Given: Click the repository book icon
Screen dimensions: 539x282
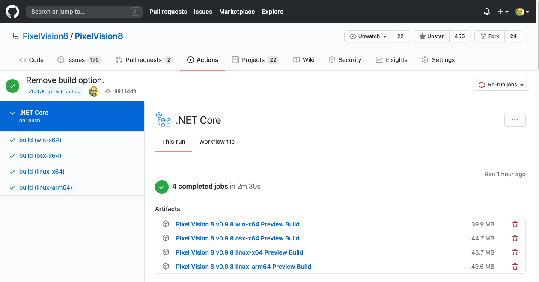Looking at the screenshot, I should 16,36.
